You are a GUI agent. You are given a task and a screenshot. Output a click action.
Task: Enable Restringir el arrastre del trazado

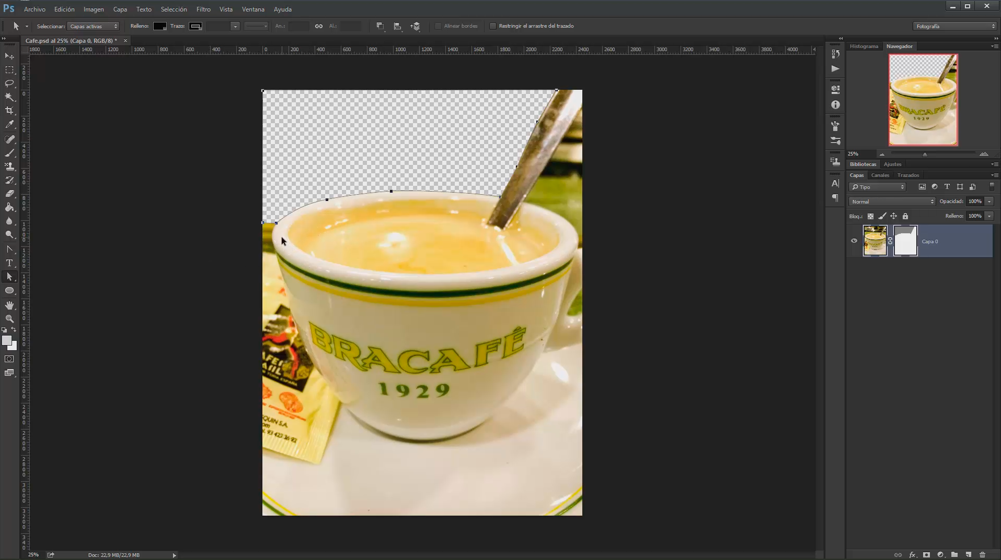tap(493, 26)
